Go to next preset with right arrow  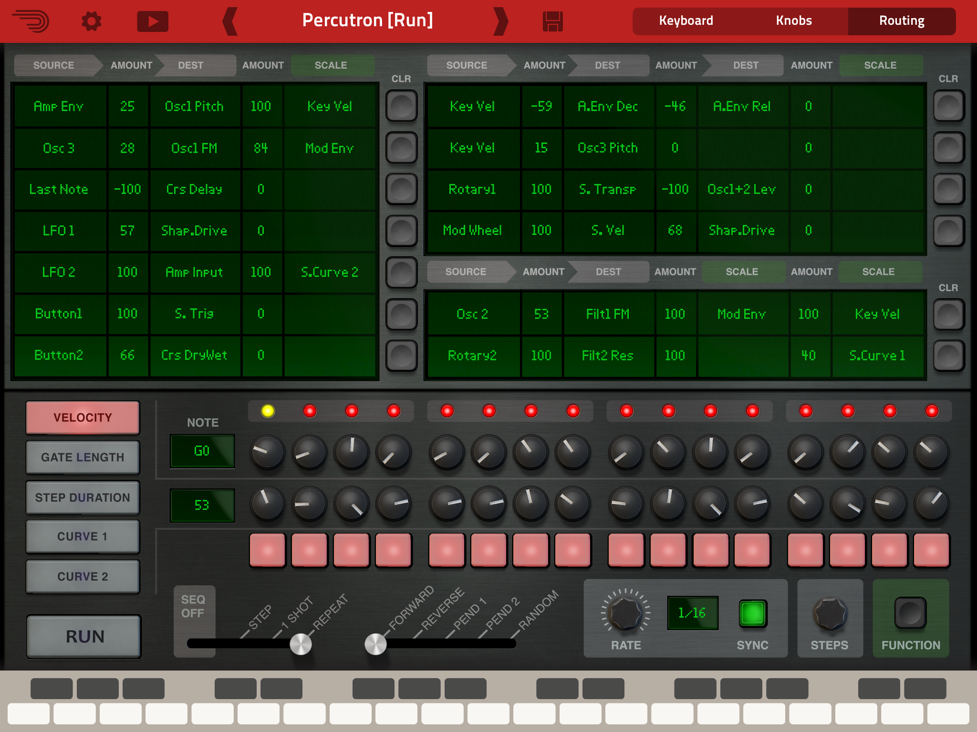(x=500, y=21)
